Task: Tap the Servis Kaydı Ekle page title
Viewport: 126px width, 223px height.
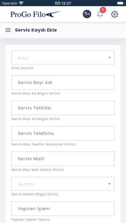Action: pyautogui.click(x=36, y=30)
